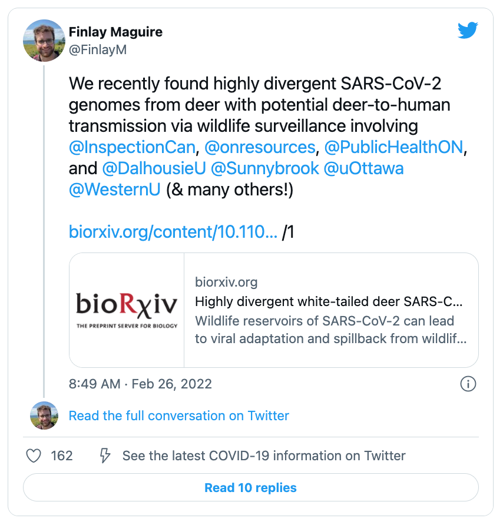Viewport: 503px width, 525px height.
Task: Click the lightning bolt COVID-19 icon
Action: 105,456
